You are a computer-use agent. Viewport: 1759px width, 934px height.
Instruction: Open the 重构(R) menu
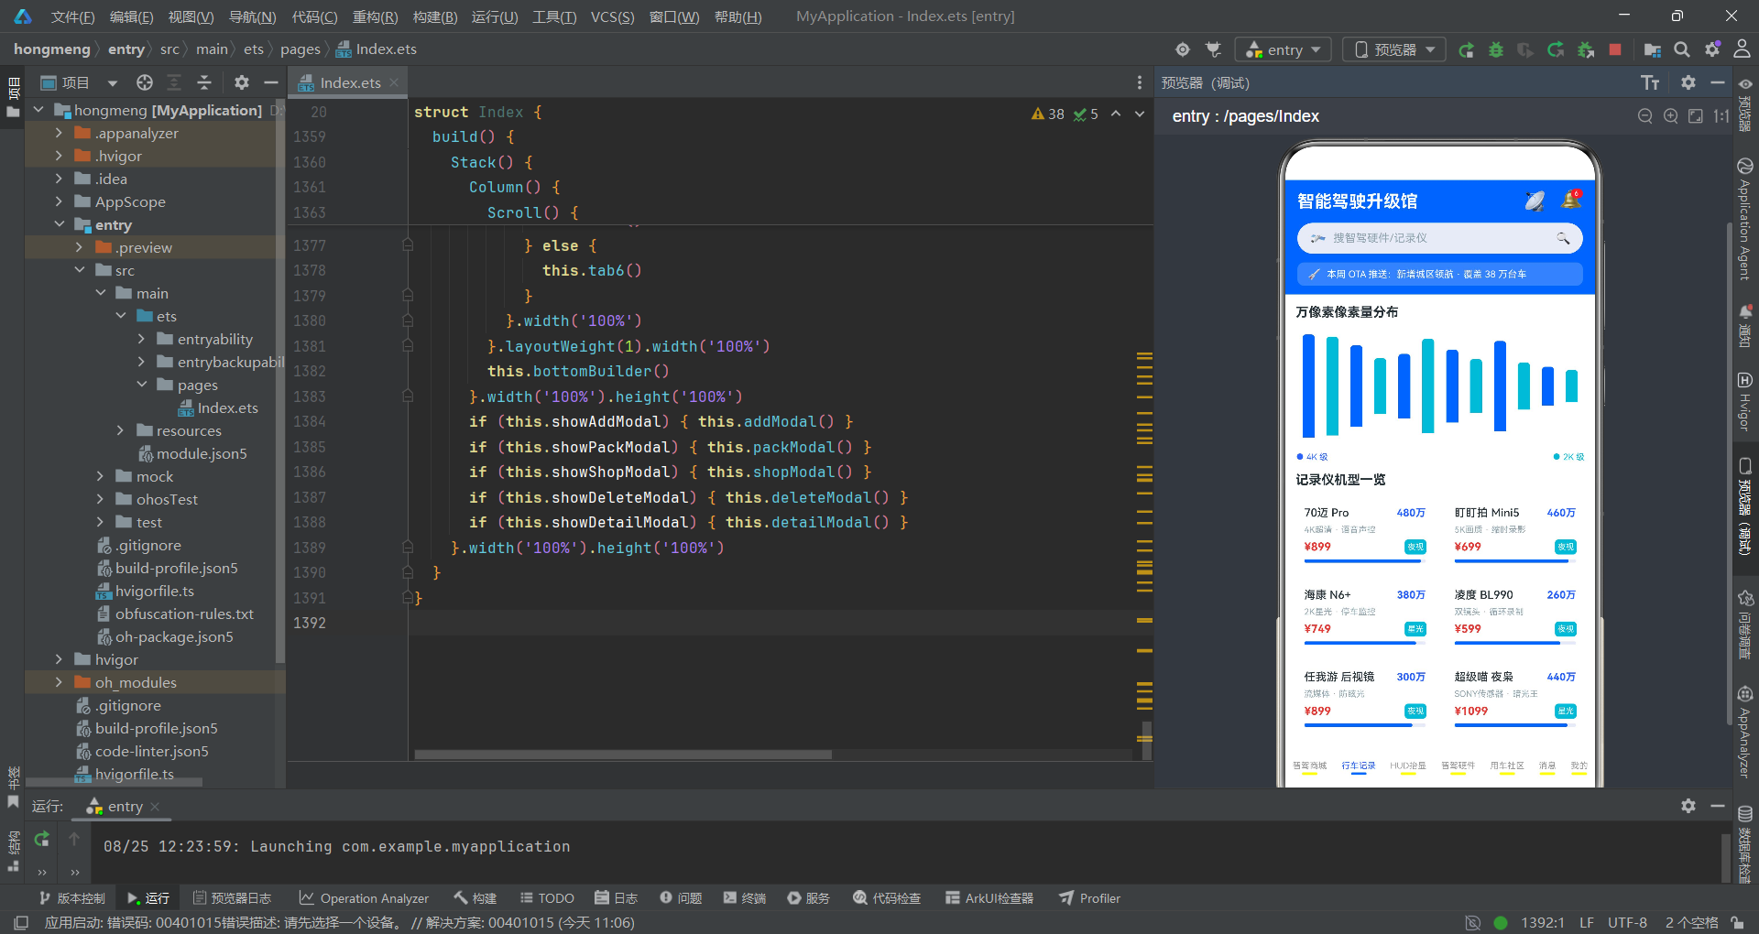375,16
